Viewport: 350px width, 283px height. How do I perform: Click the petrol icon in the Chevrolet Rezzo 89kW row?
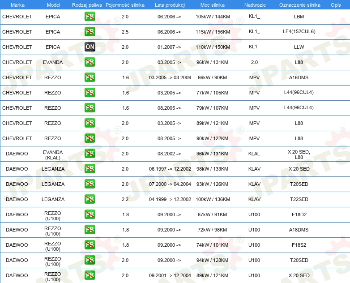coord(90,123)
